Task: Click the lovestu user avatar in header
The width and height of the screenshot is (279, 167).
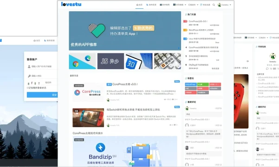Action: (x=220, y=5)
